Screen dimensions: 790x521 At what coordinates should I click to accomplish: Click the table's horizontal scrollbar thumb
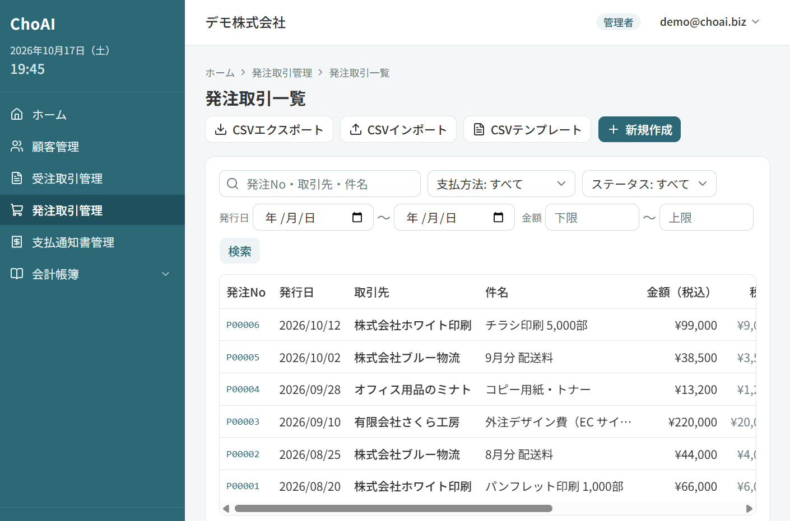tap(393, 509)
